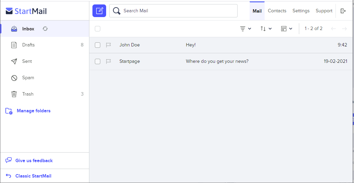Open the message from Startpage
The height and width of the screenshot is (183, 354).
coord(130,61)
